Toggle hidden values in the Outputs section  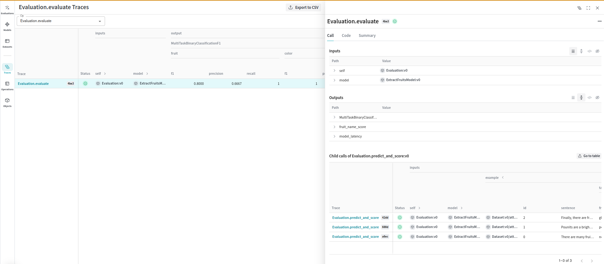597,98
